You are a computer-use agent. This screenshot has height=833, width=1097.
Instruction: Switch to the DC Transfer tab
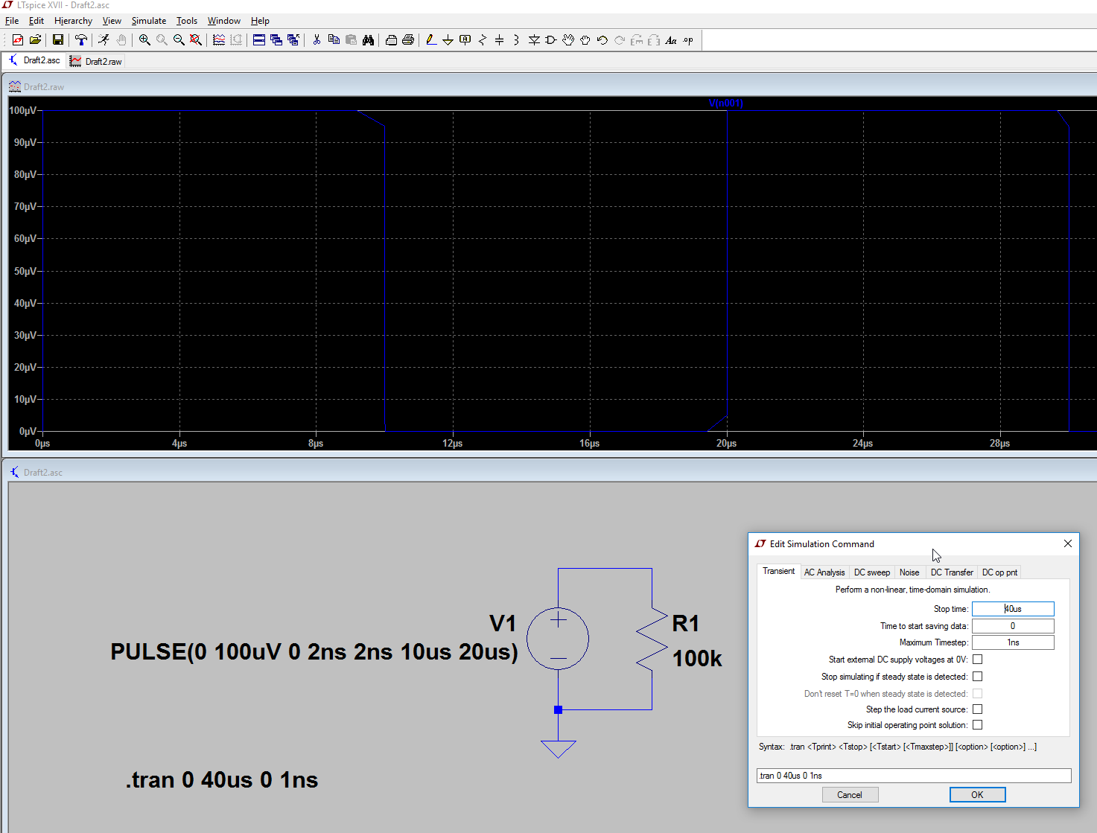[x=952, y=572]
